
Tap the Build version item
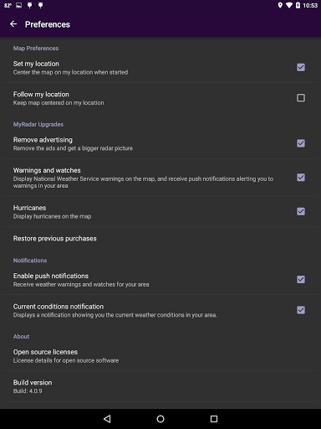click(160, 386)
